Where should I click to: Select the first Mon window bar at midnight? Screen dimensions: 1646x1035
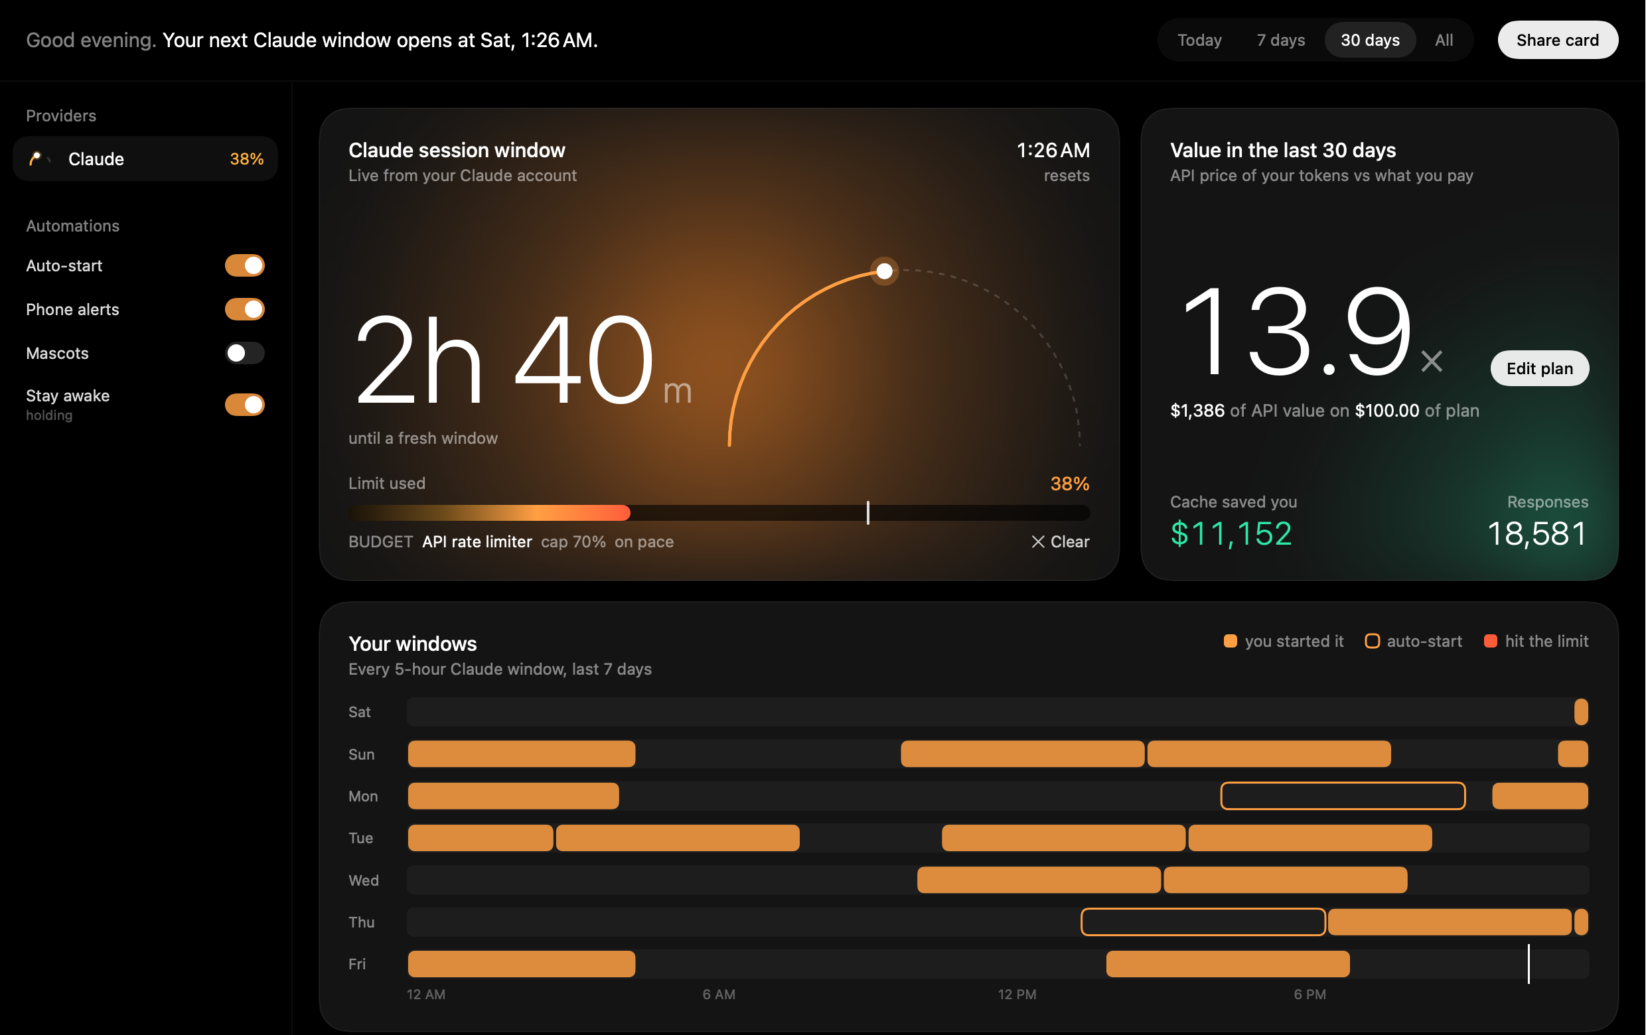pos(513,796)
